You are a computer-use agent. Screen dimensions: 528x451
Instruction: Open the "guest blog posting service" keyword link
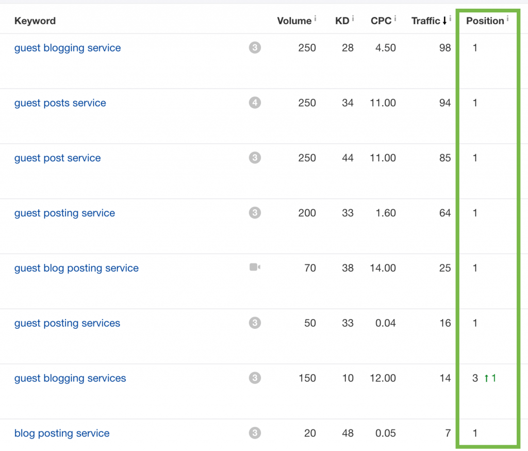pyautogui.click(x=76, y=268)
